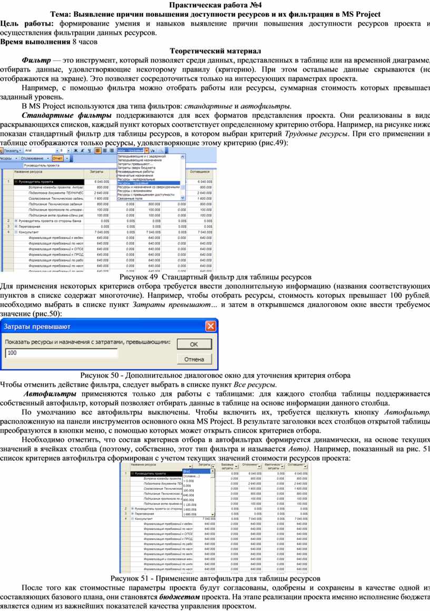This screenshot has height=611, width=430.
Task: Click the Italic (К) icon in Figure 49 toolbar
Action: coord(82,151)
